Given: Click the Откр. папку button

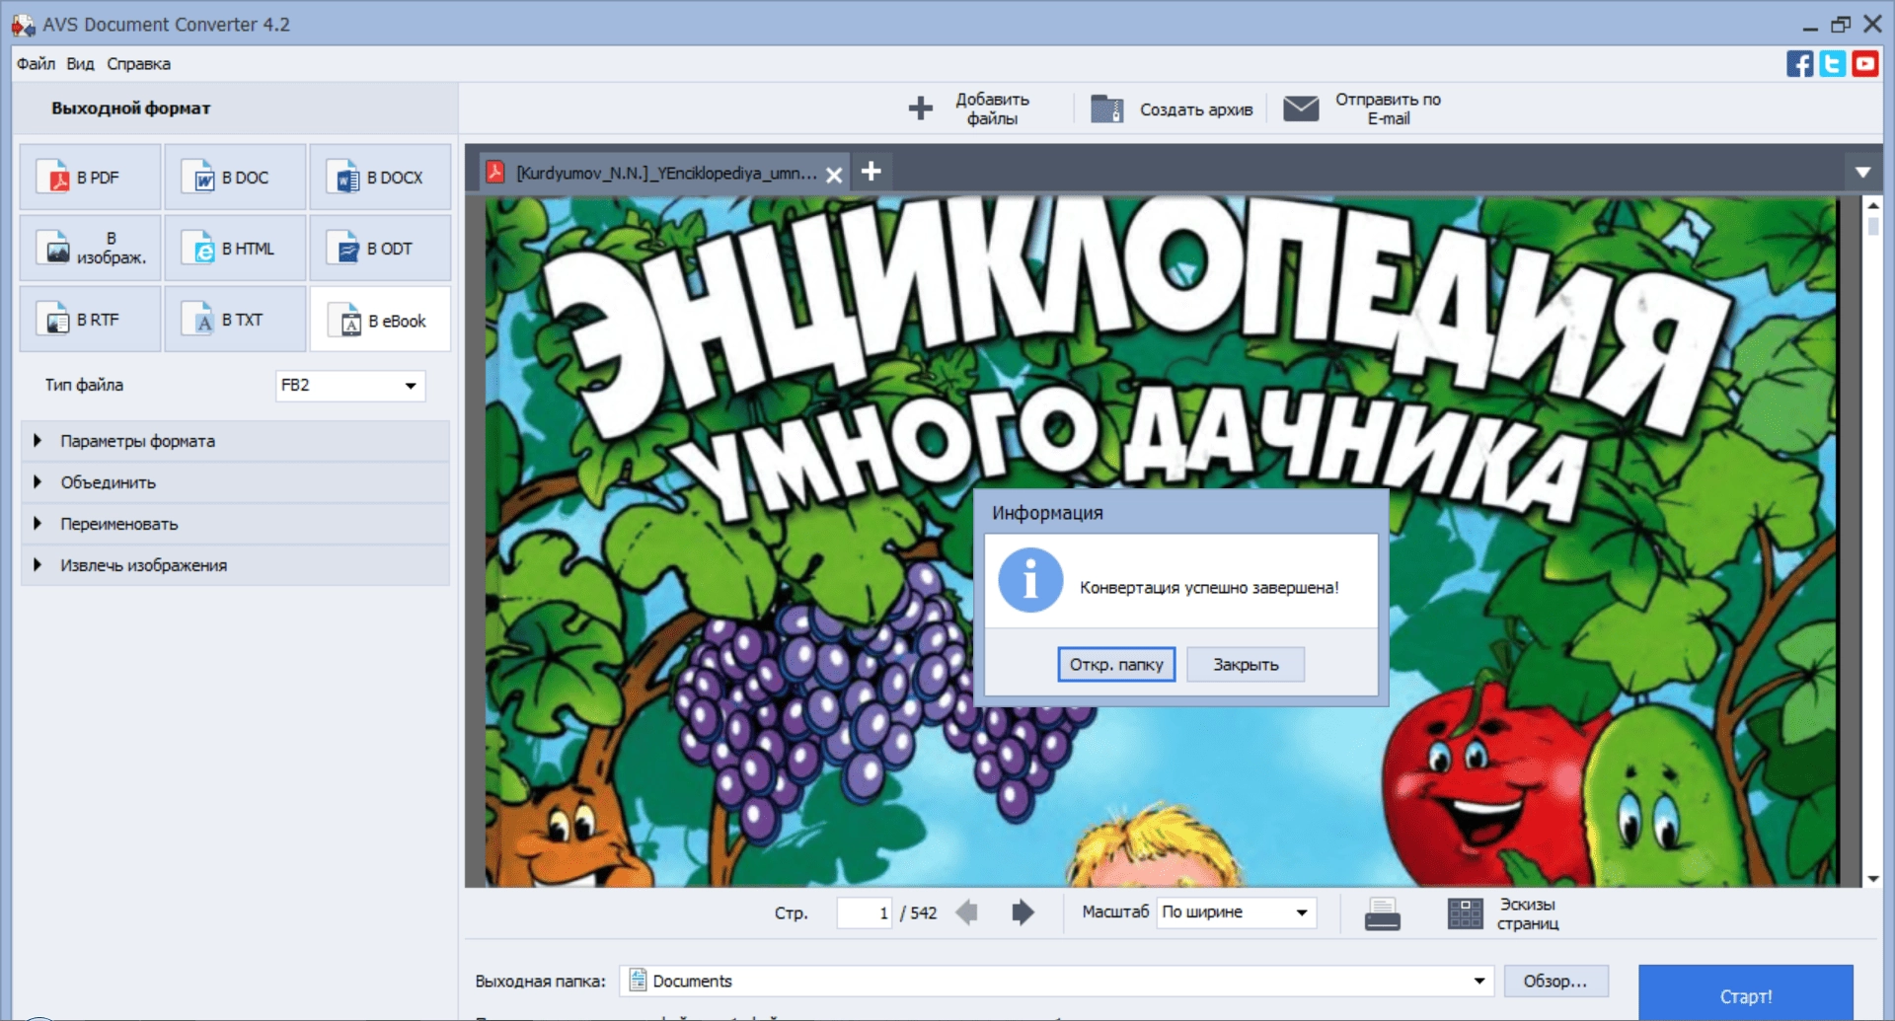Looking at the screenshot, I should click(x=1116, y=665).
